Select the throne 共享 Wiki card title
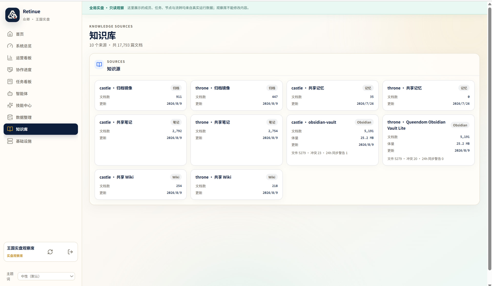Screen dimensions: 492x286 [213, 177]
